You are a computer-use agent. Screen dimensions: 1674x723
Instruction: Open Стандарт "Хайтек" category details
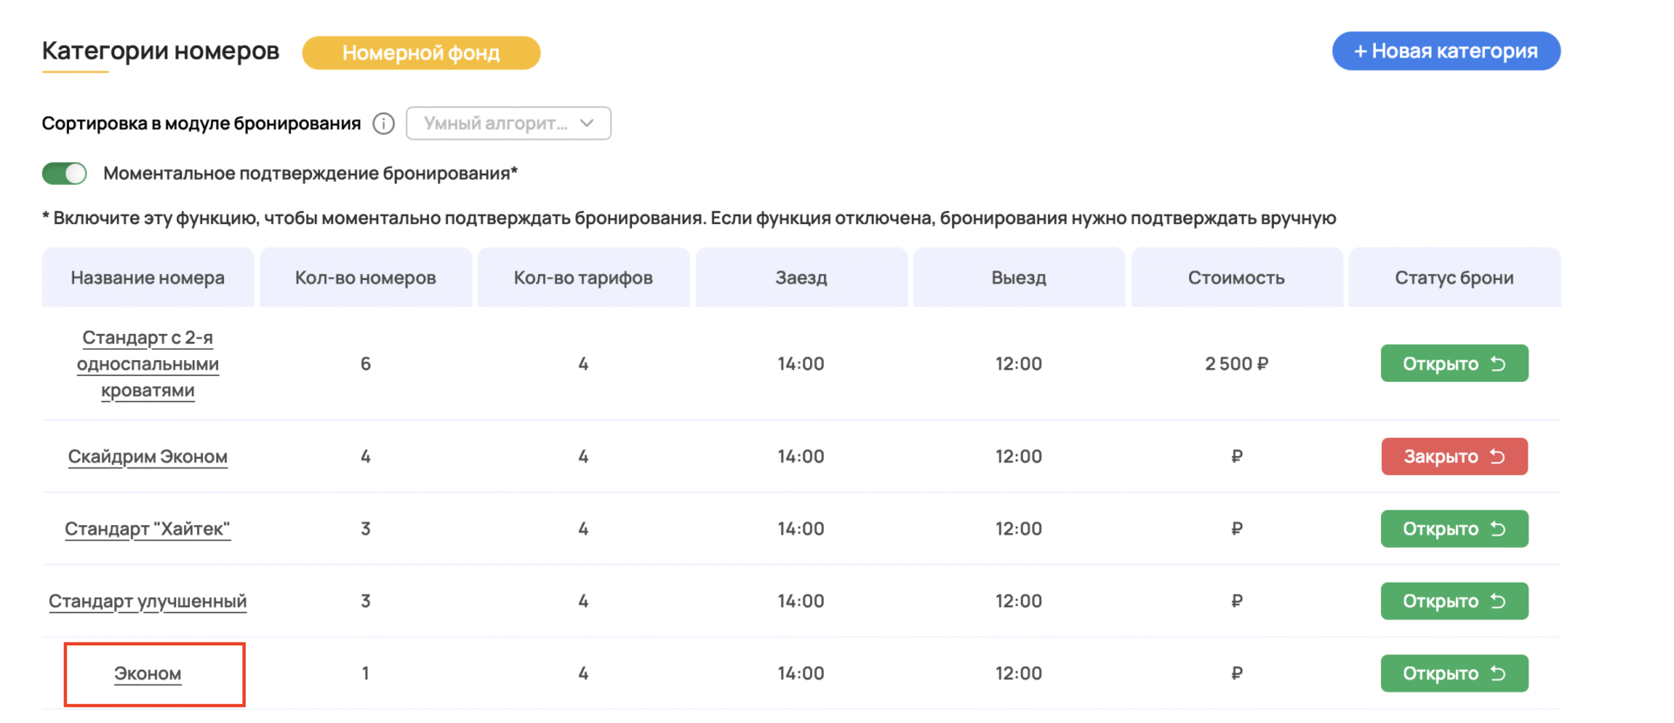point(147,529)
